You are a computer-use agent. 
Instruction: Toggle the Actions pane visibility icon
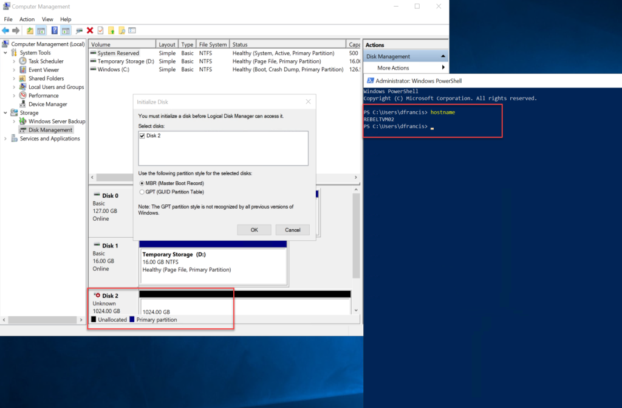(65, 30)
